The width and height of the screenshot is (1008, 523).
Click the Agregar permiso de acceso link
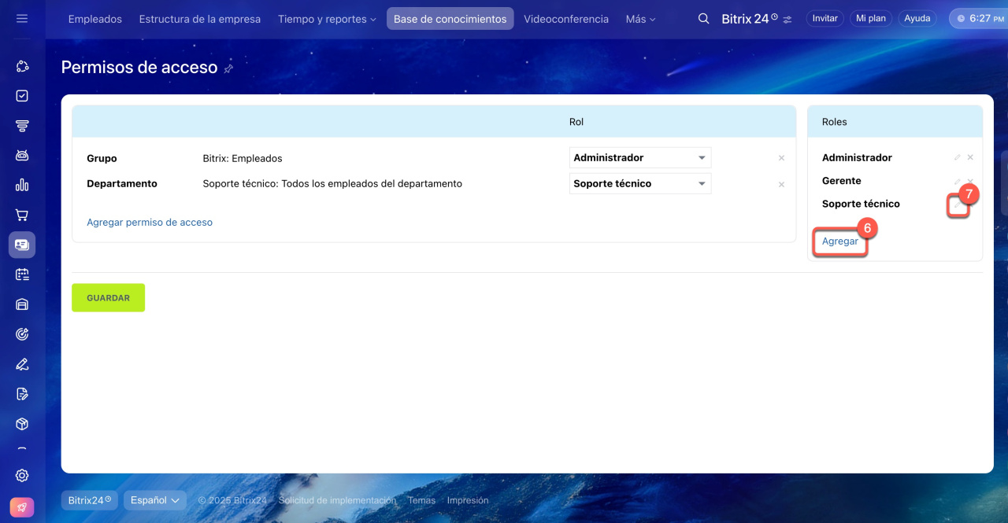click(150, 223)
